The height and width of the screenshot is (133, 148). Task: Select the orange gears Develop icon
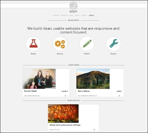[x=60, y=44]
